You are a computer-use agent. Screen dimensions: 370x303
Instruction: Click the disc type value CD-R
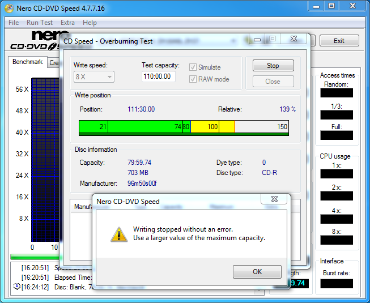pos(269,173)
